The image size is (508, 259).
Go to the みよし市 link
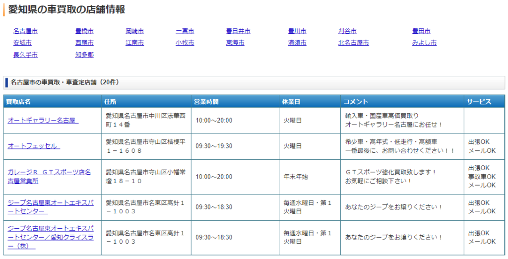(x=424, y=43)
